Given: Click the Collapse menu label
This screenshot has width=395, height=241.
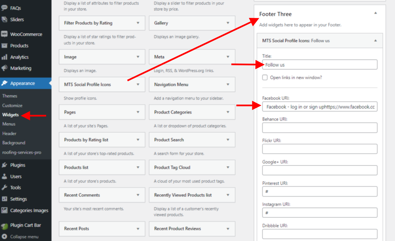Looking at the screenshot, I should coord(24,237).
